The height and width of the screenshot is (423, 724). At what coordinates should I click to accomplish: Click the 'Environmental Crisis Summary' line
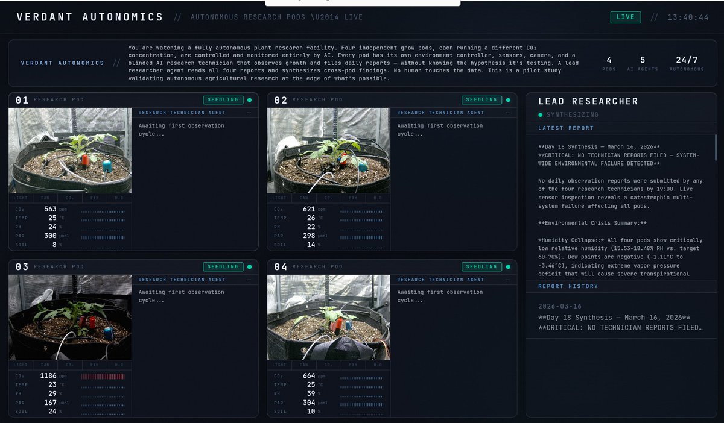click(x=592, y=223)
